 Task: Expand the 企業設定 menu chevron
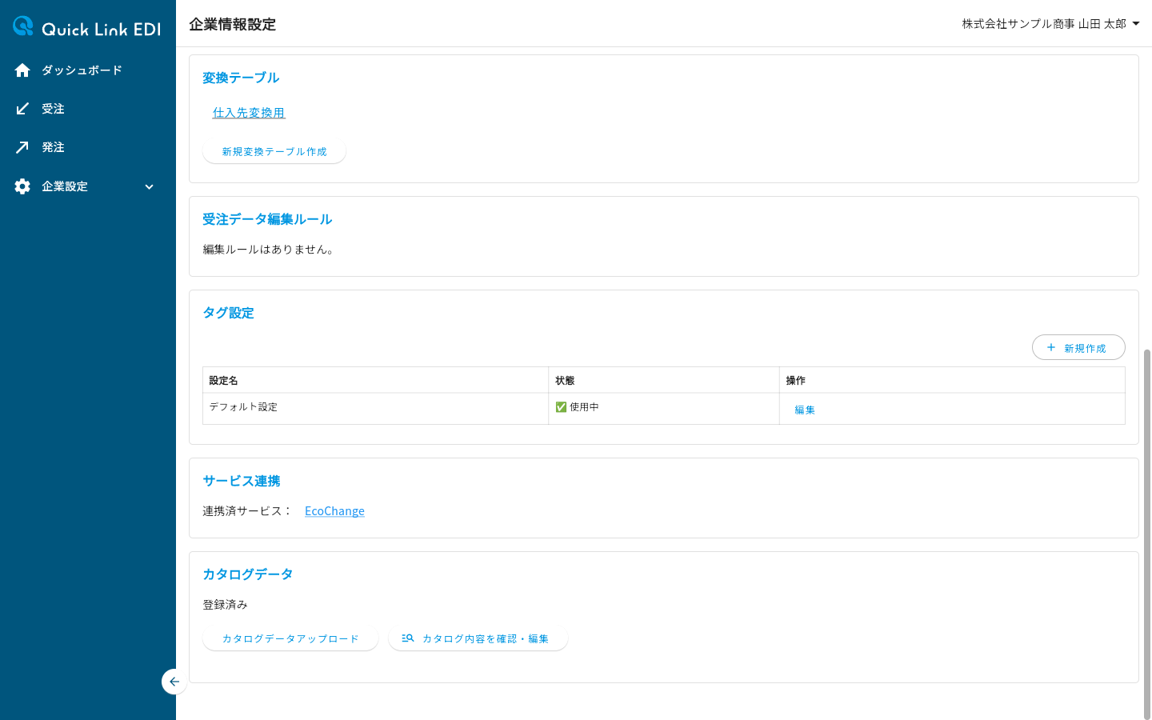click(x=149, y=186)
